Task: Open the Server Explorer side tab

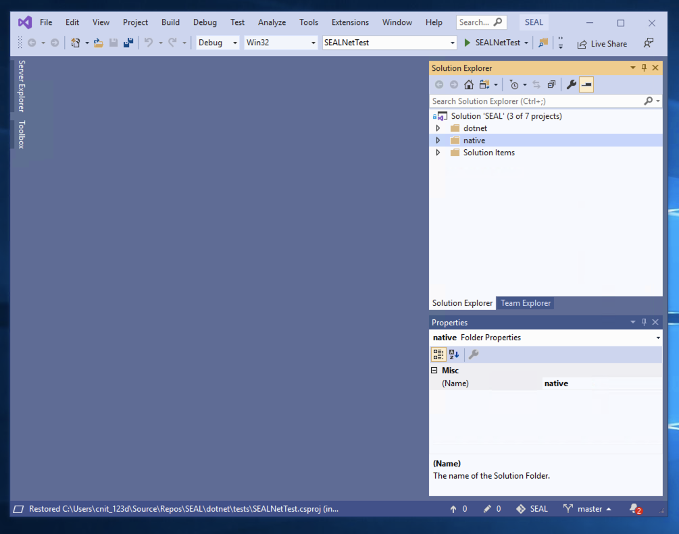Action: coord(21,86)
